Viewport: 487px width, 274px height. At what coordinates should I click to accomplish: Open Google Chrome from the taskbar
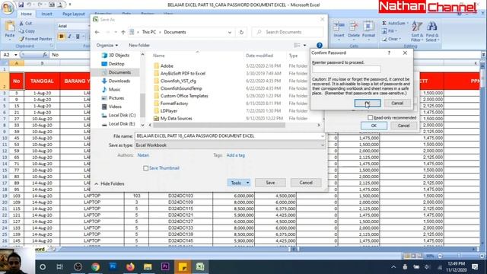click(95, 267)
